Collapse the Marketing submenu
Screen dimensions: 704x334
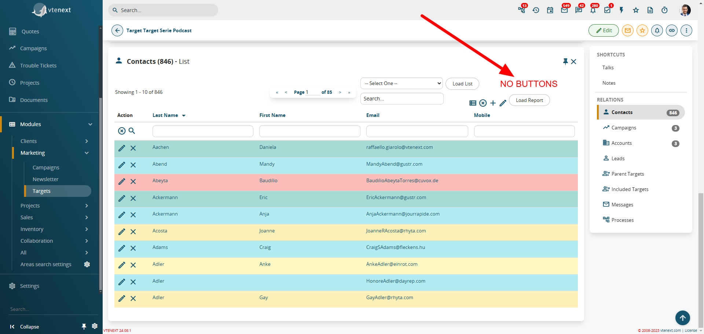coord(87,153)
